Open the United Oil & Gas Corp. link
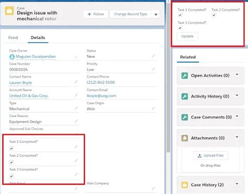The width and height of the screenshot is (248, 194). pyautogui.click(x=29, y=96)
